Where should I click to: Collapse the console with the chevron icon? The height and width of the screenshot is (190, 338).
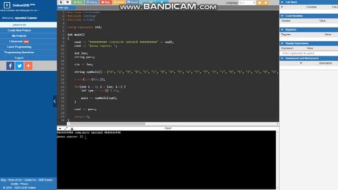[x=60, y=129]
